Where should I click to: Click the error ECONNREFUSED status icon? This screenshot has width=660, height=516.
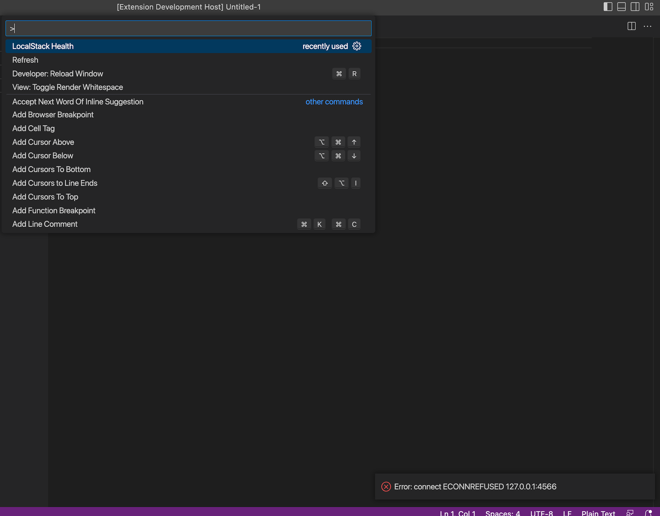[x=385, y=486]
